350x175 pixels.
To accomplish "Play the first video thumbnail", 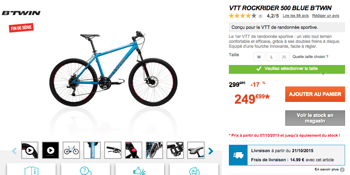I will tap(30, 150).
